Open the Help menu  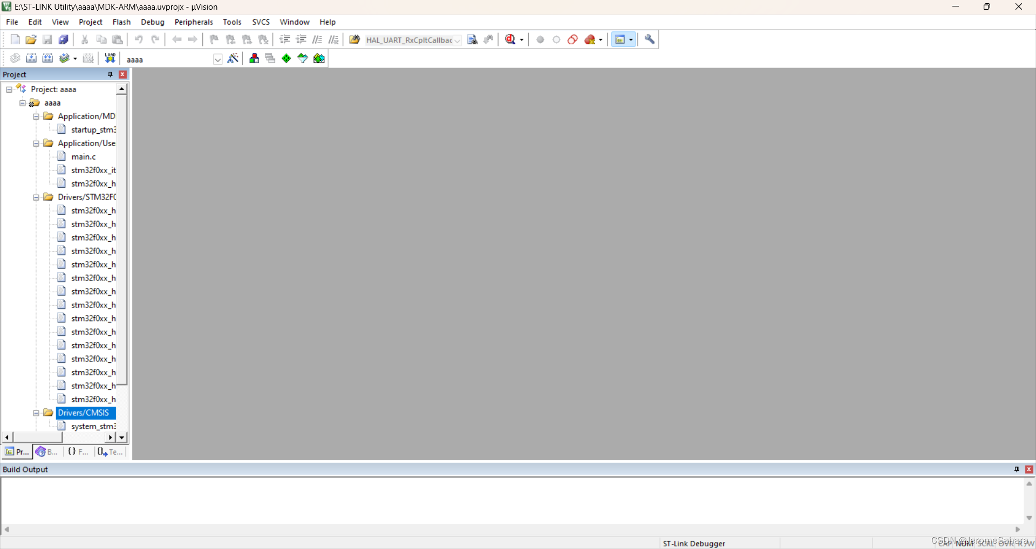[x=328, y=22]
